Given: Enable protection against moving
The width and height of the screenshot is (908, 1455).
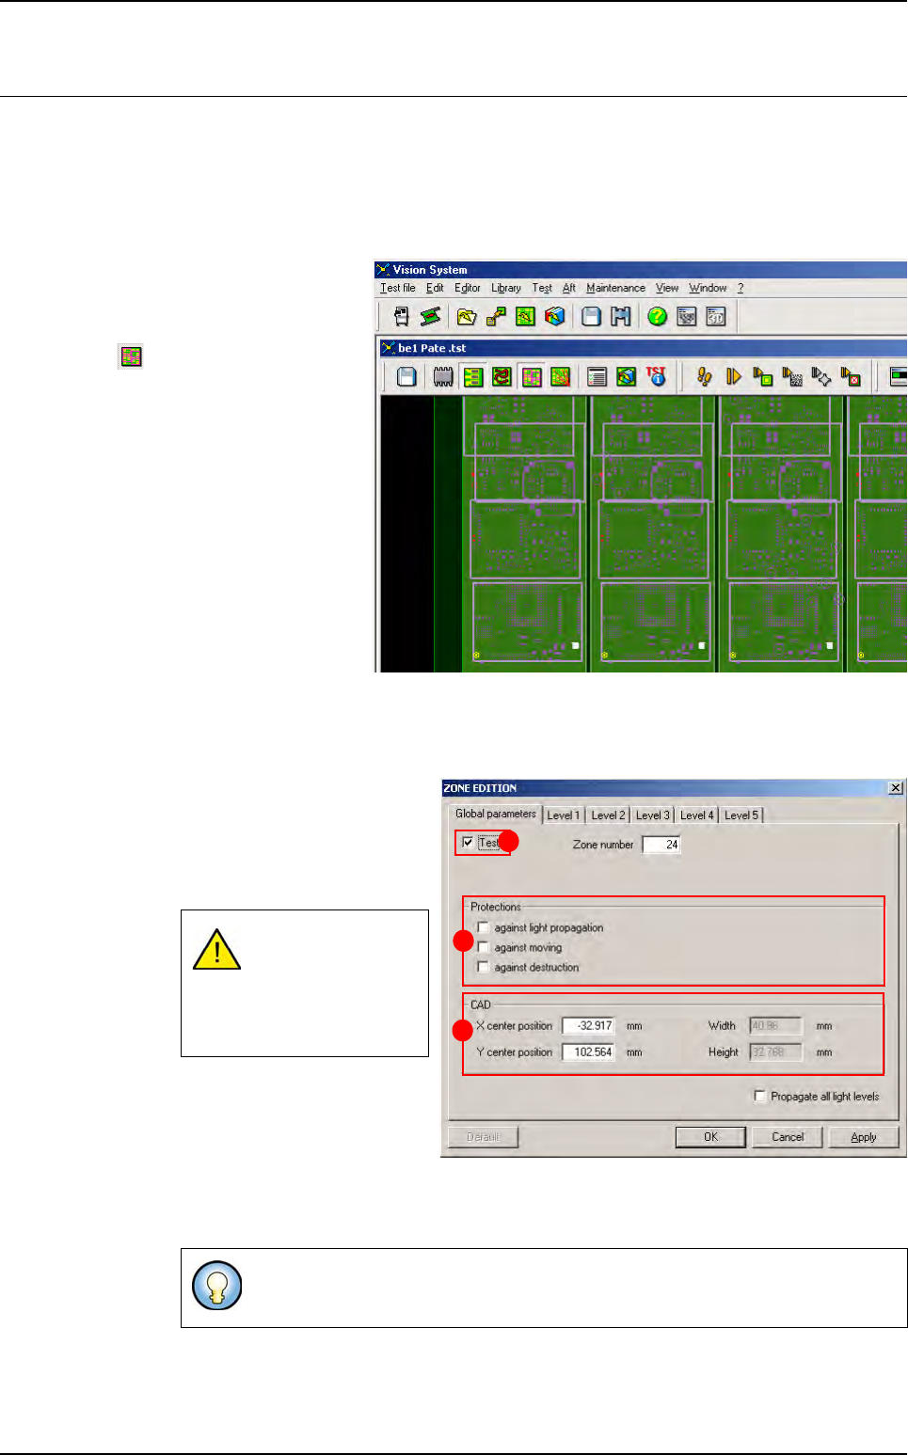Looking at the screenshot, I should pyautogui.click(x=484, y=947).
